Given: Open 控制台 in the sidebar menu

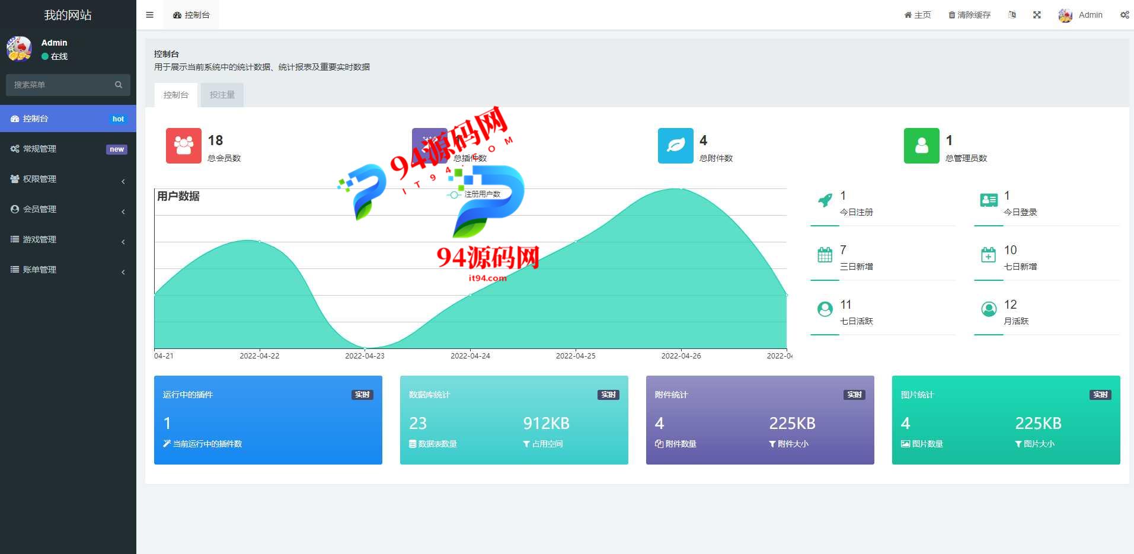Looking at the screenshot, I should point(68,119).
